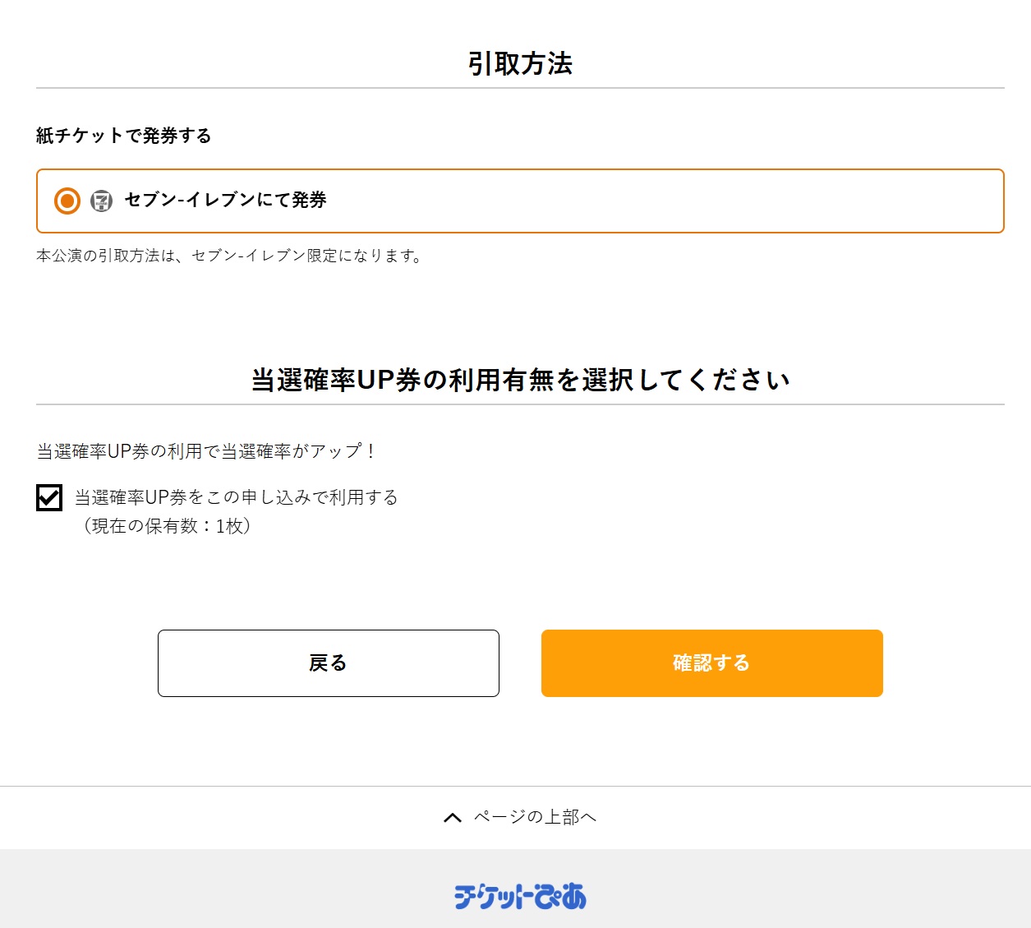
Task: Click the 当選確率がアップ！ description text
Action: pyautogui.click(x=206, y=451)
